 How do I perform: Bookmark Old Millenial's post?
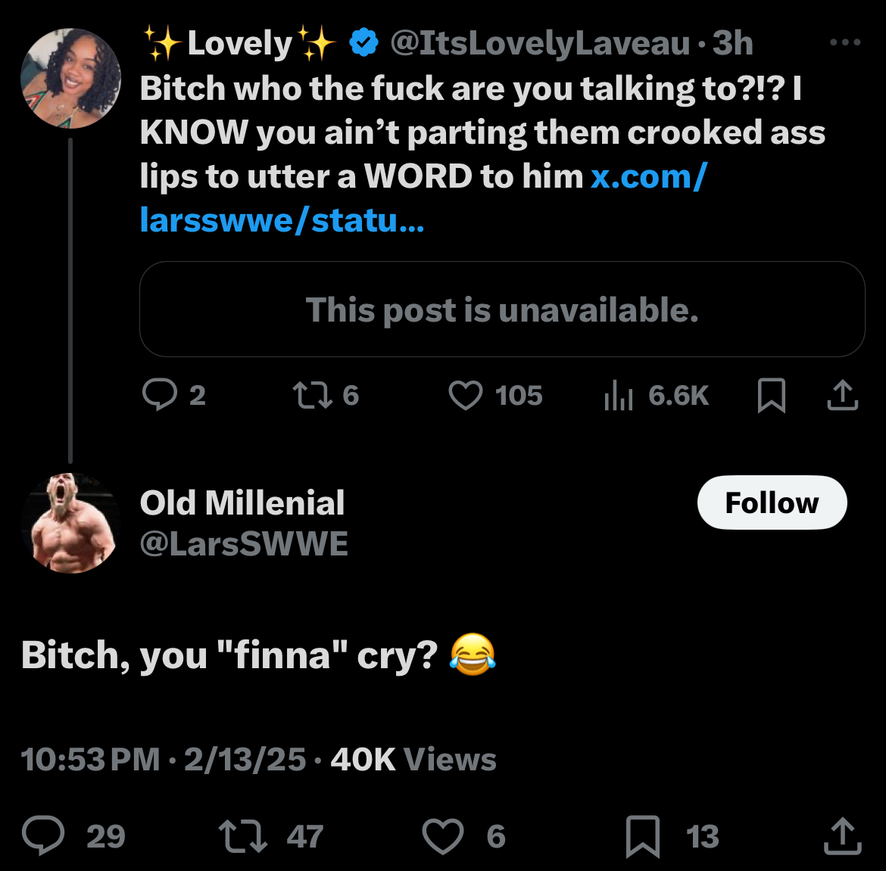click(642, 836)
